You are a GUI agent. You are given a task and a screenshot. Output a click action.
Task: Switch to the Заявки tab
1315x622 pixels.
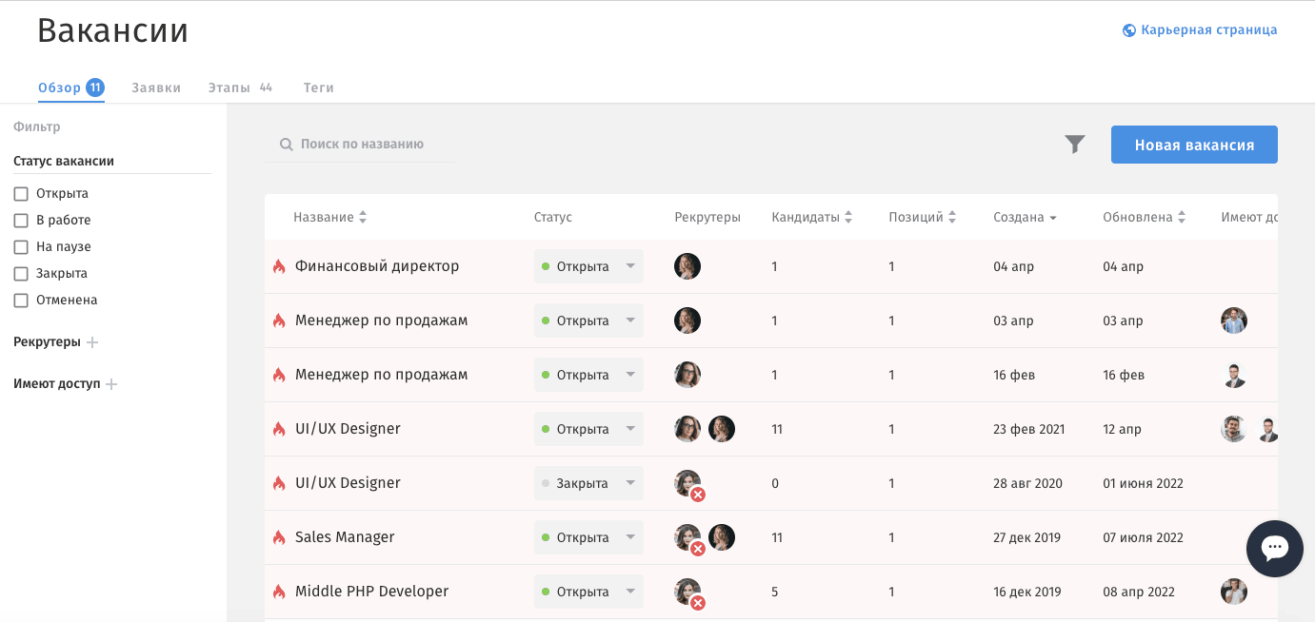[156, 87]
